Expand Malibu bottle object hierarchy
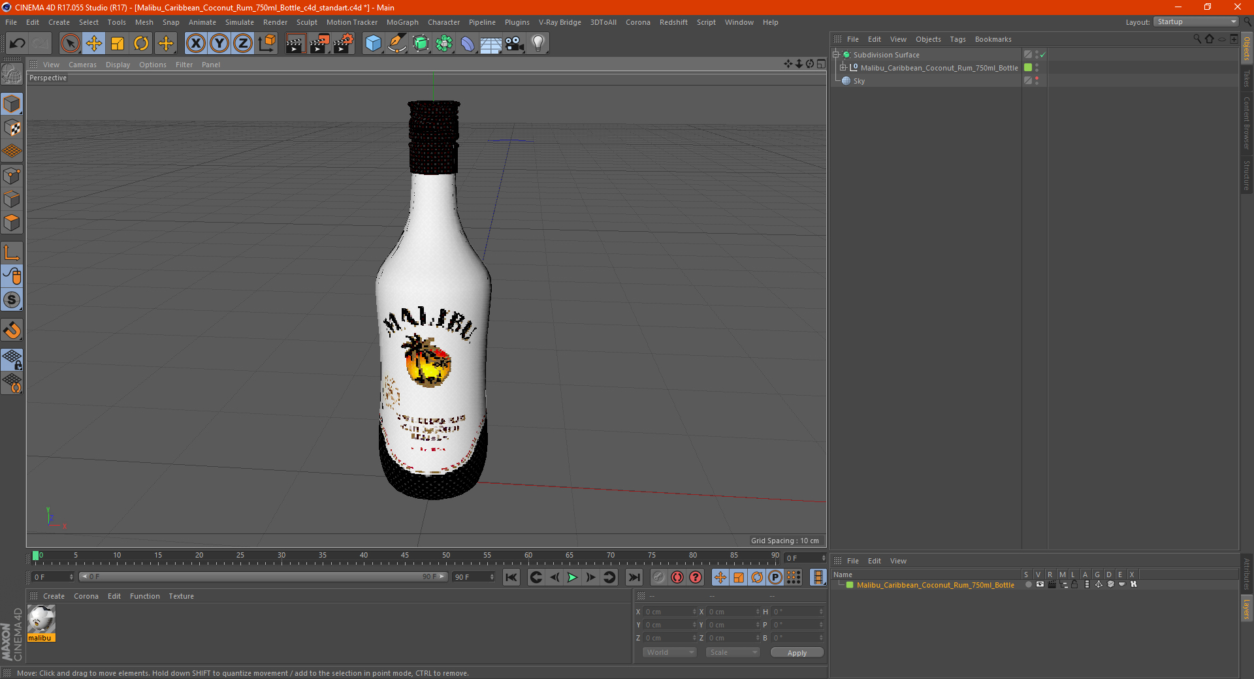 [x=843, y=68]
